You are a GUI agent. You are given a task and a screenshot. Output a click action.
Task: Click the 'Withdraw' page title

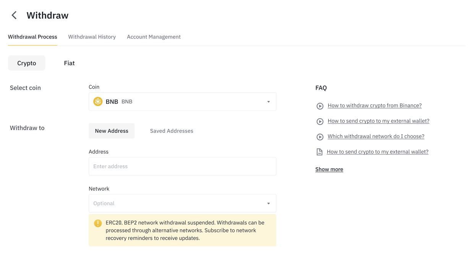47,15
